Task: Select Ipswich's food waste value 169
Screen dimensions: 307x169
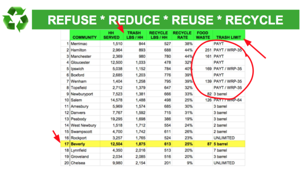Action: (x=208, y=69)
